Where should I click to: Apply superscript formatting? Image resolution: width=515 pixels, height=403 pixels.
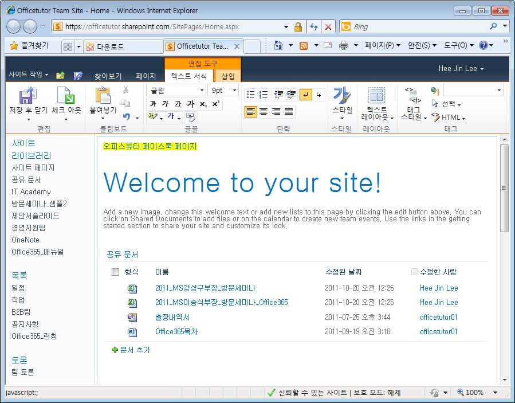tap(216, 104)
